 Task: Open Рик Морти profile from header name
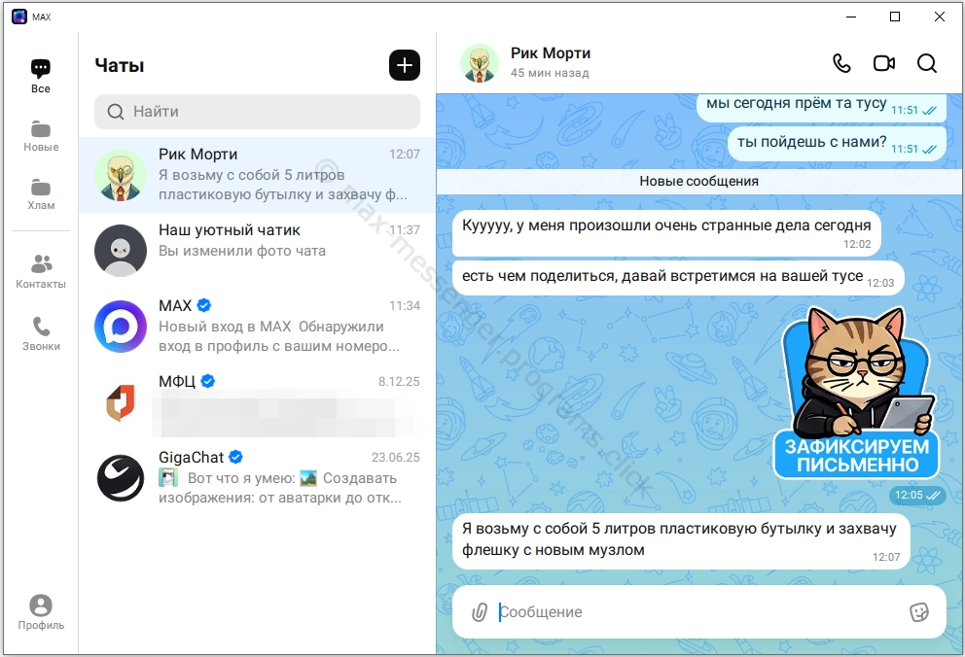pos(551,53)
